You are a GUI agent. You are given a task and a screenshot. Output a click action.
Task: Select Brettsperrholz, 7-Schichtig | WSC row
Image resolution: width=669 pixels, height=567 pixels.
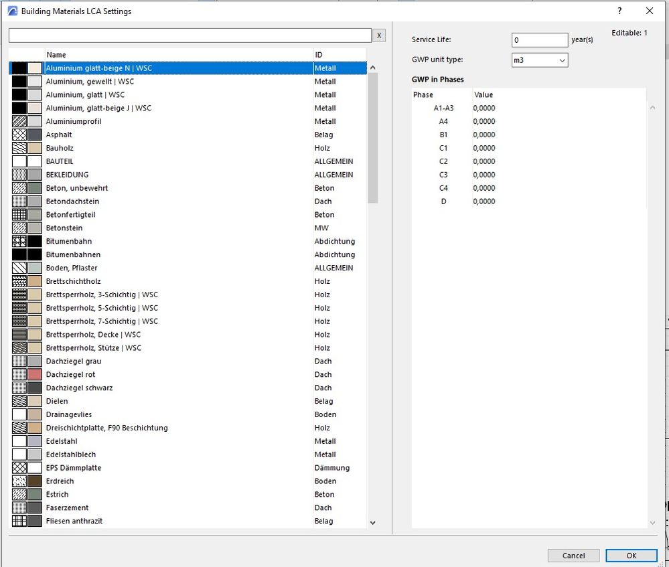click(x=188, y=321)
